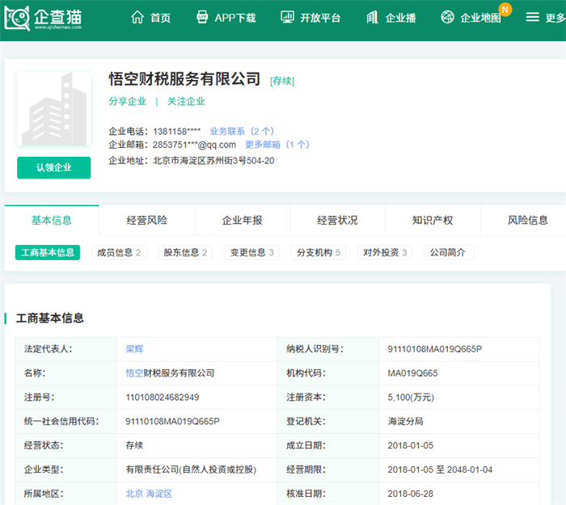Click the address 北京市海淀区苏州街3号504-20
566x505 pixels.
pyautogui.click(x=213, y=161)
